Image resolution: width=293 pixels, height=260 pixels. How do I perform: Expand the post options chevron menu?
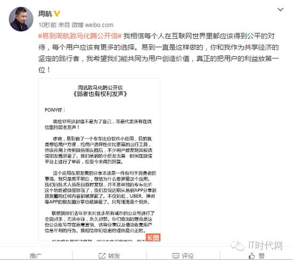pyautogui.click(x=280, y=10)
